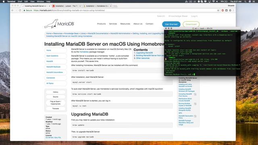Screen dimensions: 258x145
Task: Open the red ad-blocker extension icon
Action: click(223, 10)
